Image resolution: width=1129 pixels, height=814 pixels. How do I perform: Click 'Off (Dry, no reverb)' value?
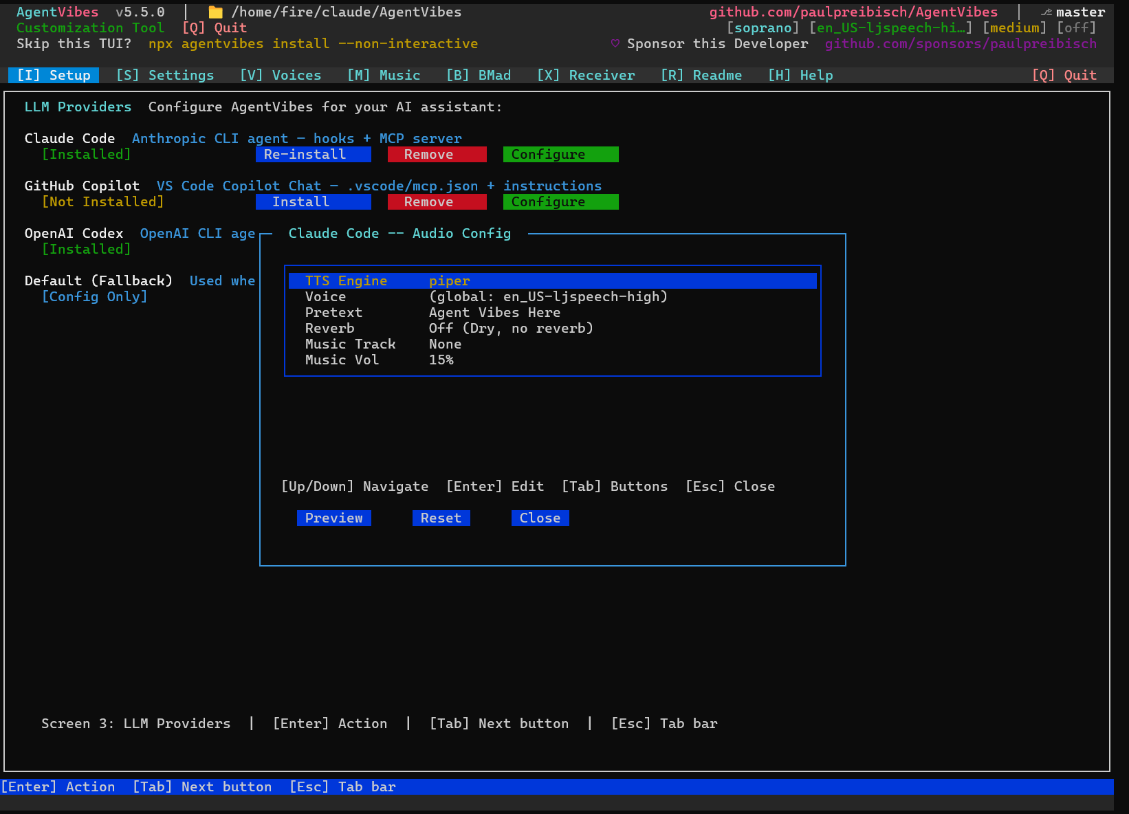pos(512,328)
